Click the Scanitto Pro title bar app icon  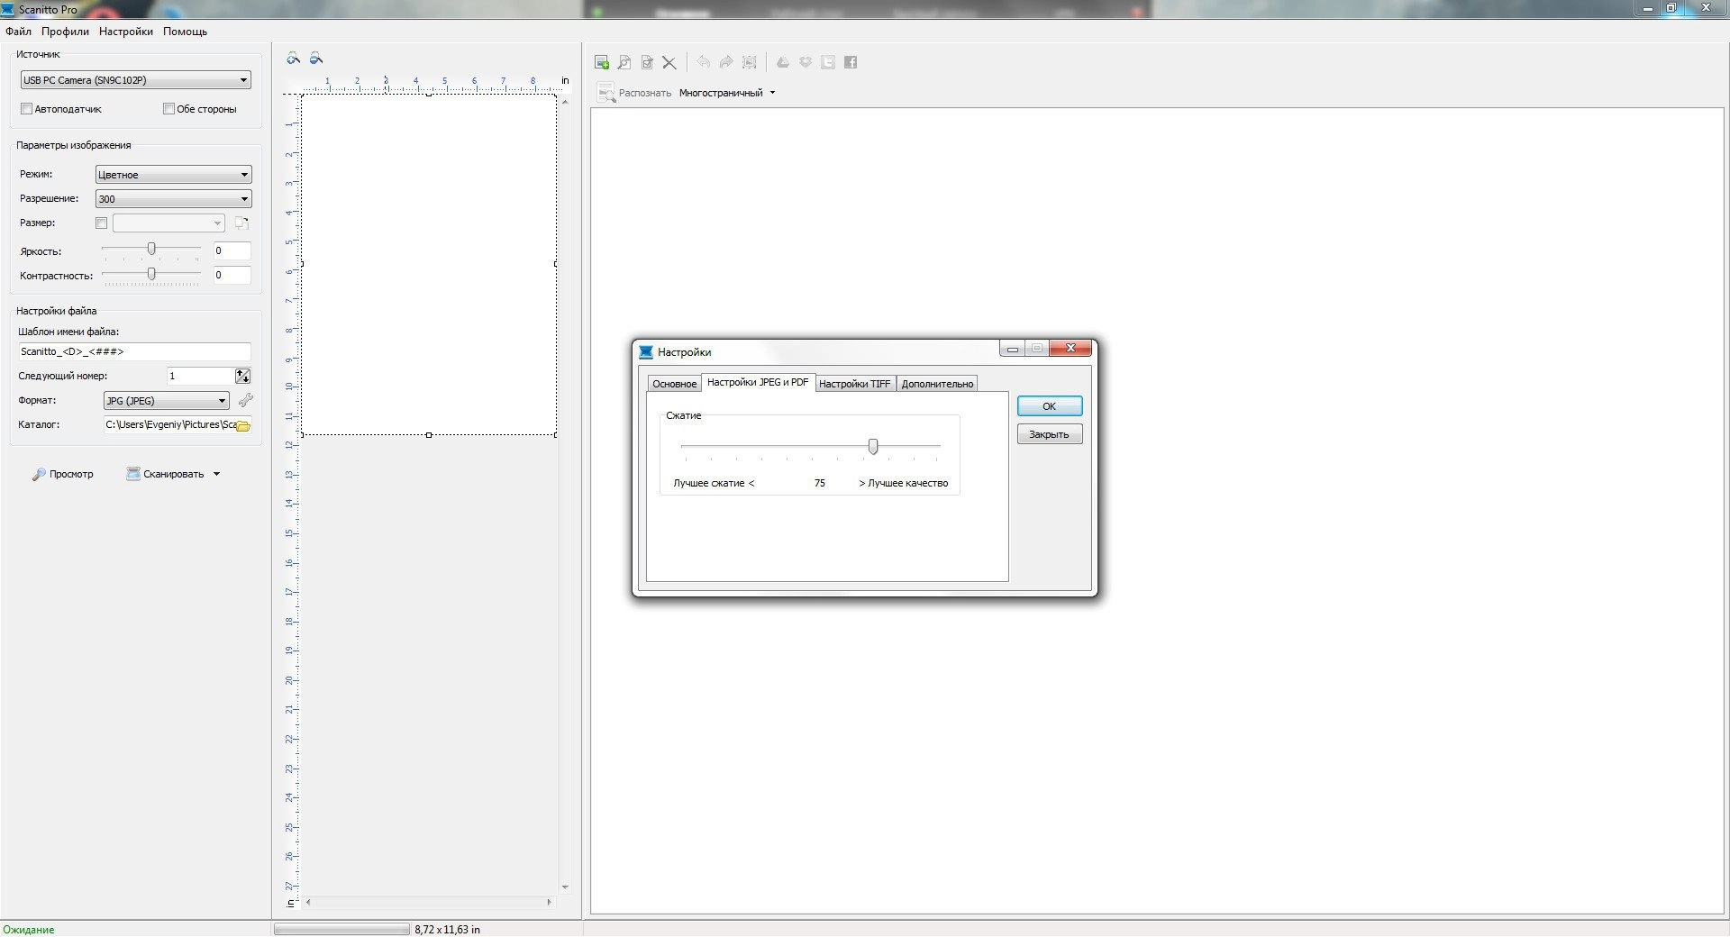click(8, 9)
